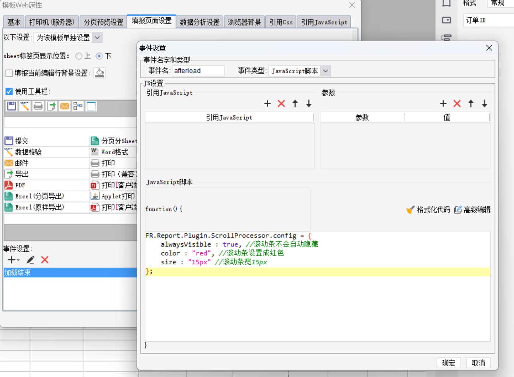514x377 pixels.
Task: Expand add-event dropdown arrow beside plus
Action: (18, 260)
